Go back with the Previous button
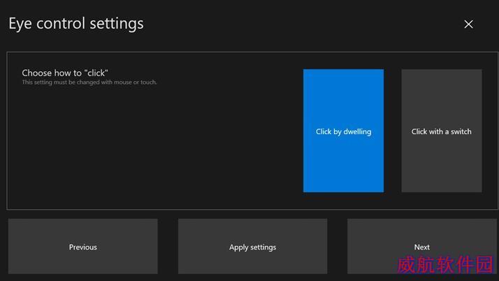This screenshot has width=499, height=281. click(x=83, y=247)
